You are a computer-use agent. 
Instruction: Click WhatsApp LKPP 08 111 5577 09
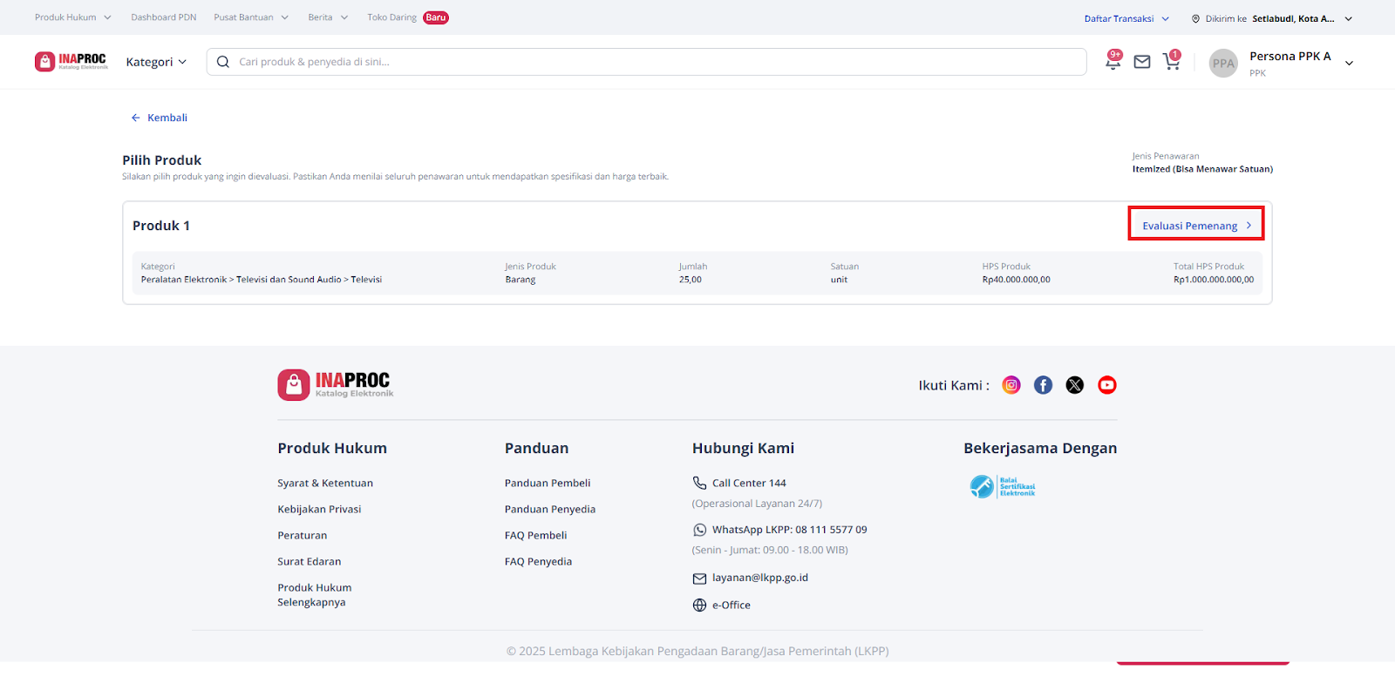tap(789, 530)
